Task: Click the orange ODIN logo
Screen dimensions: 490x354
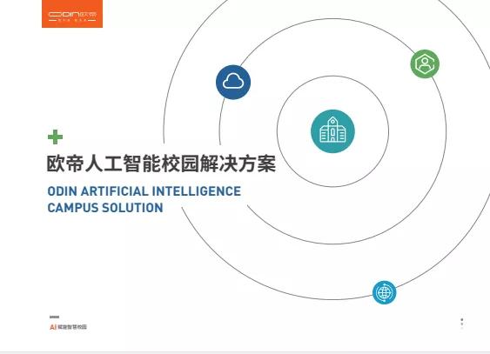Action: coord(72,14)
